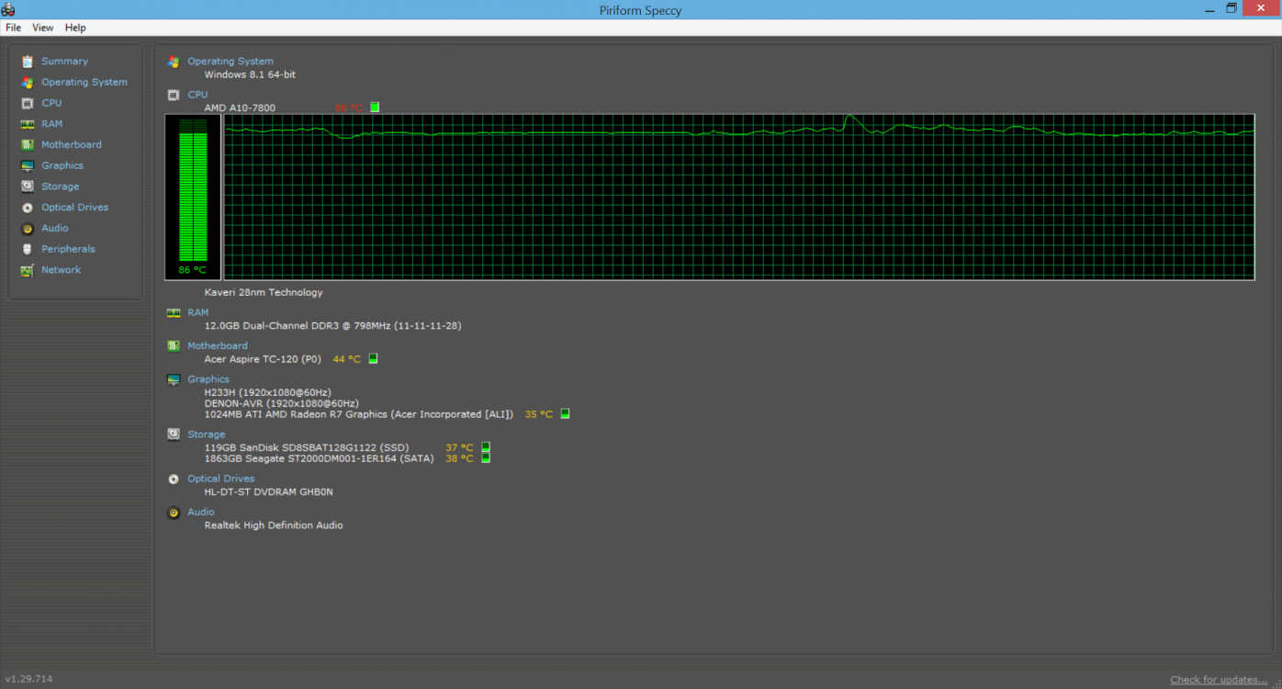Viewport: 1282px width, 689px height.
Task: View Peripherals section from sidebar
Action: coord(68,249)
